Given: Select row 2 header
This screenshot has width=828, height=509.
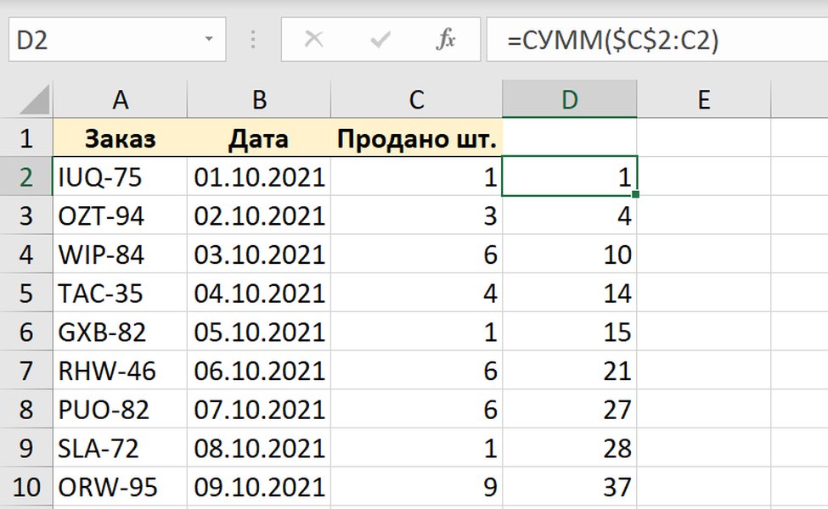Looking at the screenshot, I should point(26,176).
